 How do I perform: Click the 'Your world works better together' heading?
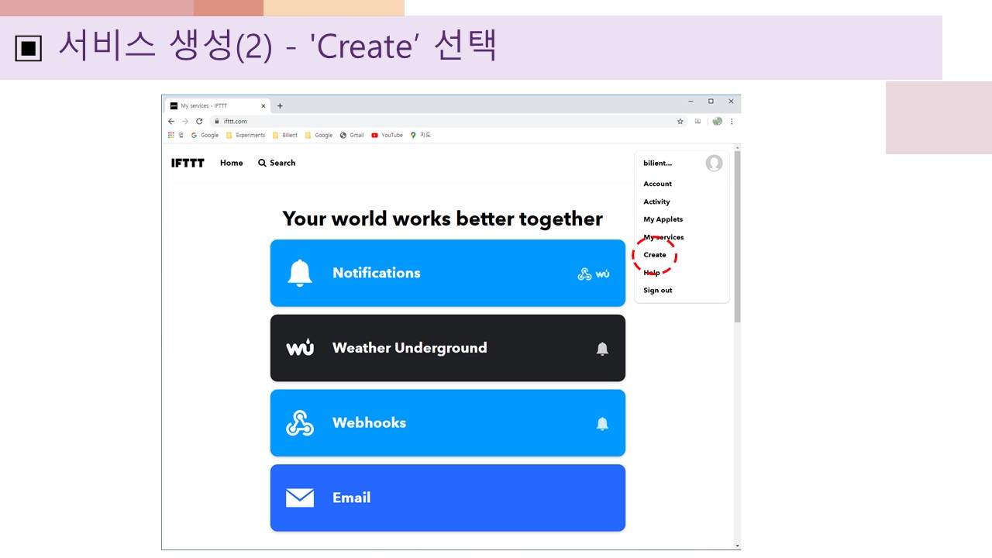tap(443, 219)
